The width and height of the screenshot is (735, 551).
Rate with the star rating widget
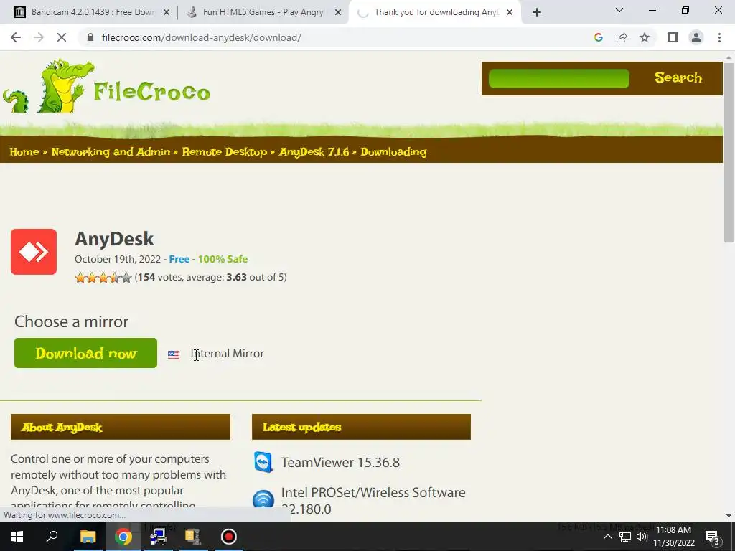103,278
